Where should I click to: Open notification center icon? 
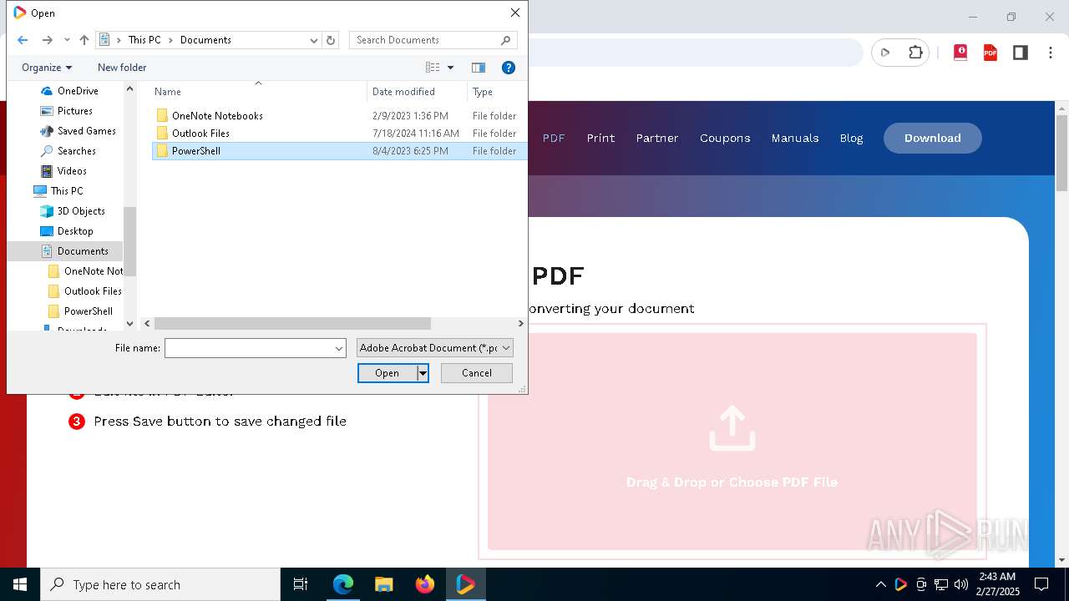tap(1041, 584)
